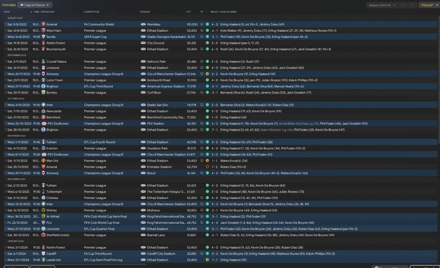Click the 7 - 1 result against Brighton
Image resolution: width=440 pixels, height=268 pixels.
pos(214,130)
